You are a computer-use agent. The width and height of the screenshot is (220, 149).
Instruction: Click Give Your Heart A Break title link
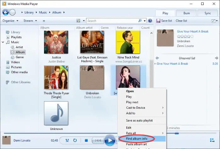(x=193, y=32)
